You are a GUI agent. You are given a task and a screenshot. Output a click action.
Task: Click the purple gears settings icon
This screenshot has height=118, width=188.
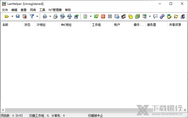point(162,16)
